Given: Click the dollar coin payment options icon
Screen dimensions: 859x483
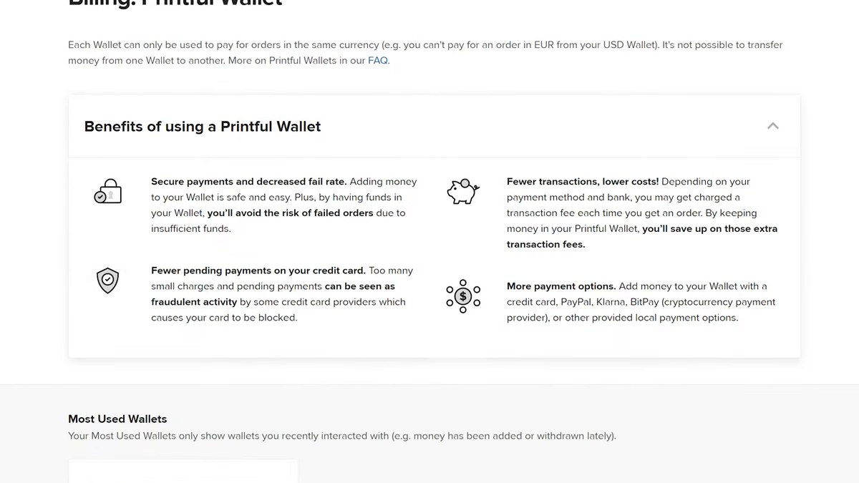Looking at the screenshot, I should [463, 296].
